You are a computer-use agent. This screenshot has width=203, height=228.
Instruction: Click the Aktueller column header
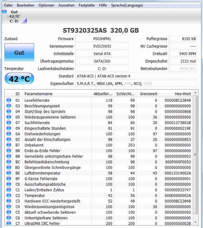pos(103,94)
